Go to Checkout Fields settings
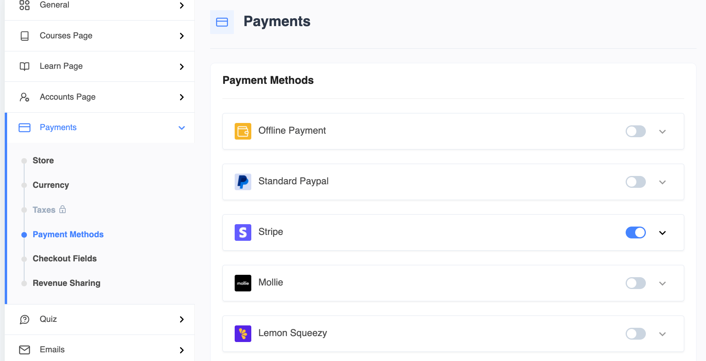Image resolution: width=706 pixels, height=361 pixels. pyautogui.click(x=65, y=259)
